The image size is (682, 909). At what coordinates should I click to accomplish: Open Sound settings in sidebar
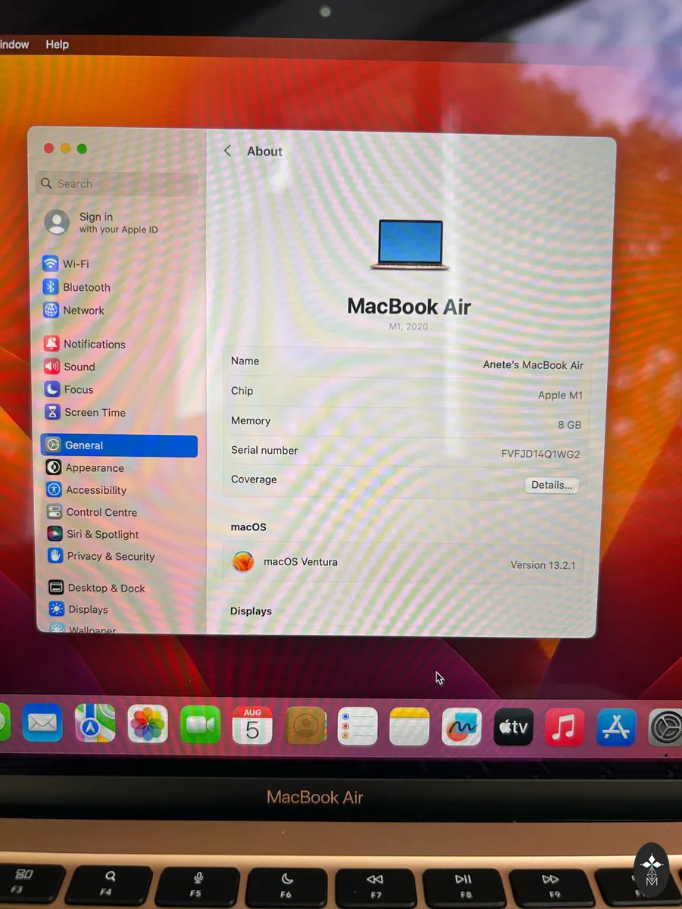(69, 367)
